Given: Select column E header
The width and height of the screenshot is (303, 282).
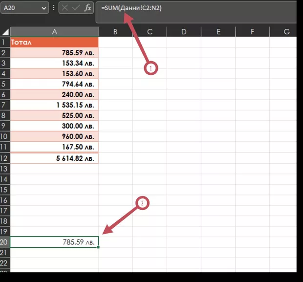Looking at the screenshot, I should pos(218,32).
